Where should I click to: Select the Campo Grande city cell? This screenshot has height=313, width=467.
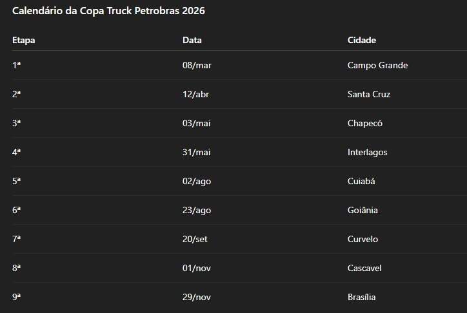pyautogui.click(x=377, y=65)
